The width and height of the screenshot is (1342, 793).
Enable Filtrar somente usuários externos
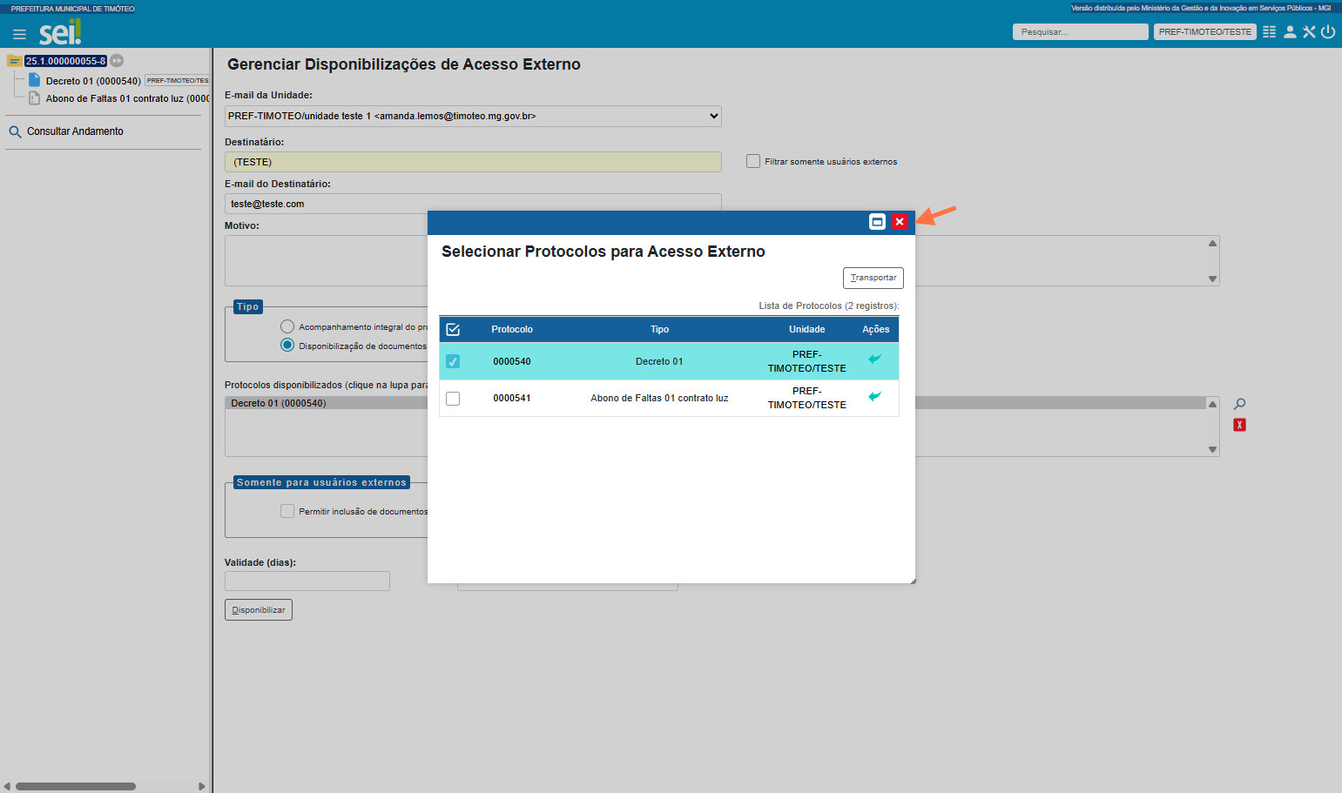point(753,161)
